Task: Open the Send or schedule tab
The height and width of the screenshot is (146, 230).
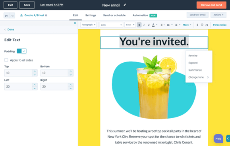Action: point(114,15)
